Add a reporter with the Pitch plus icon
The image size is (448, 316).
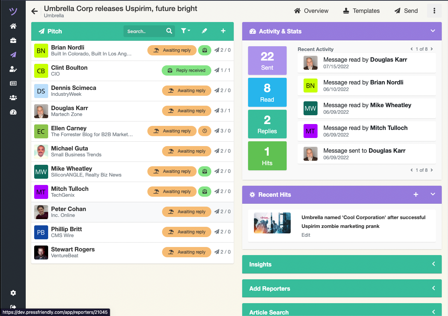[223, 31]
